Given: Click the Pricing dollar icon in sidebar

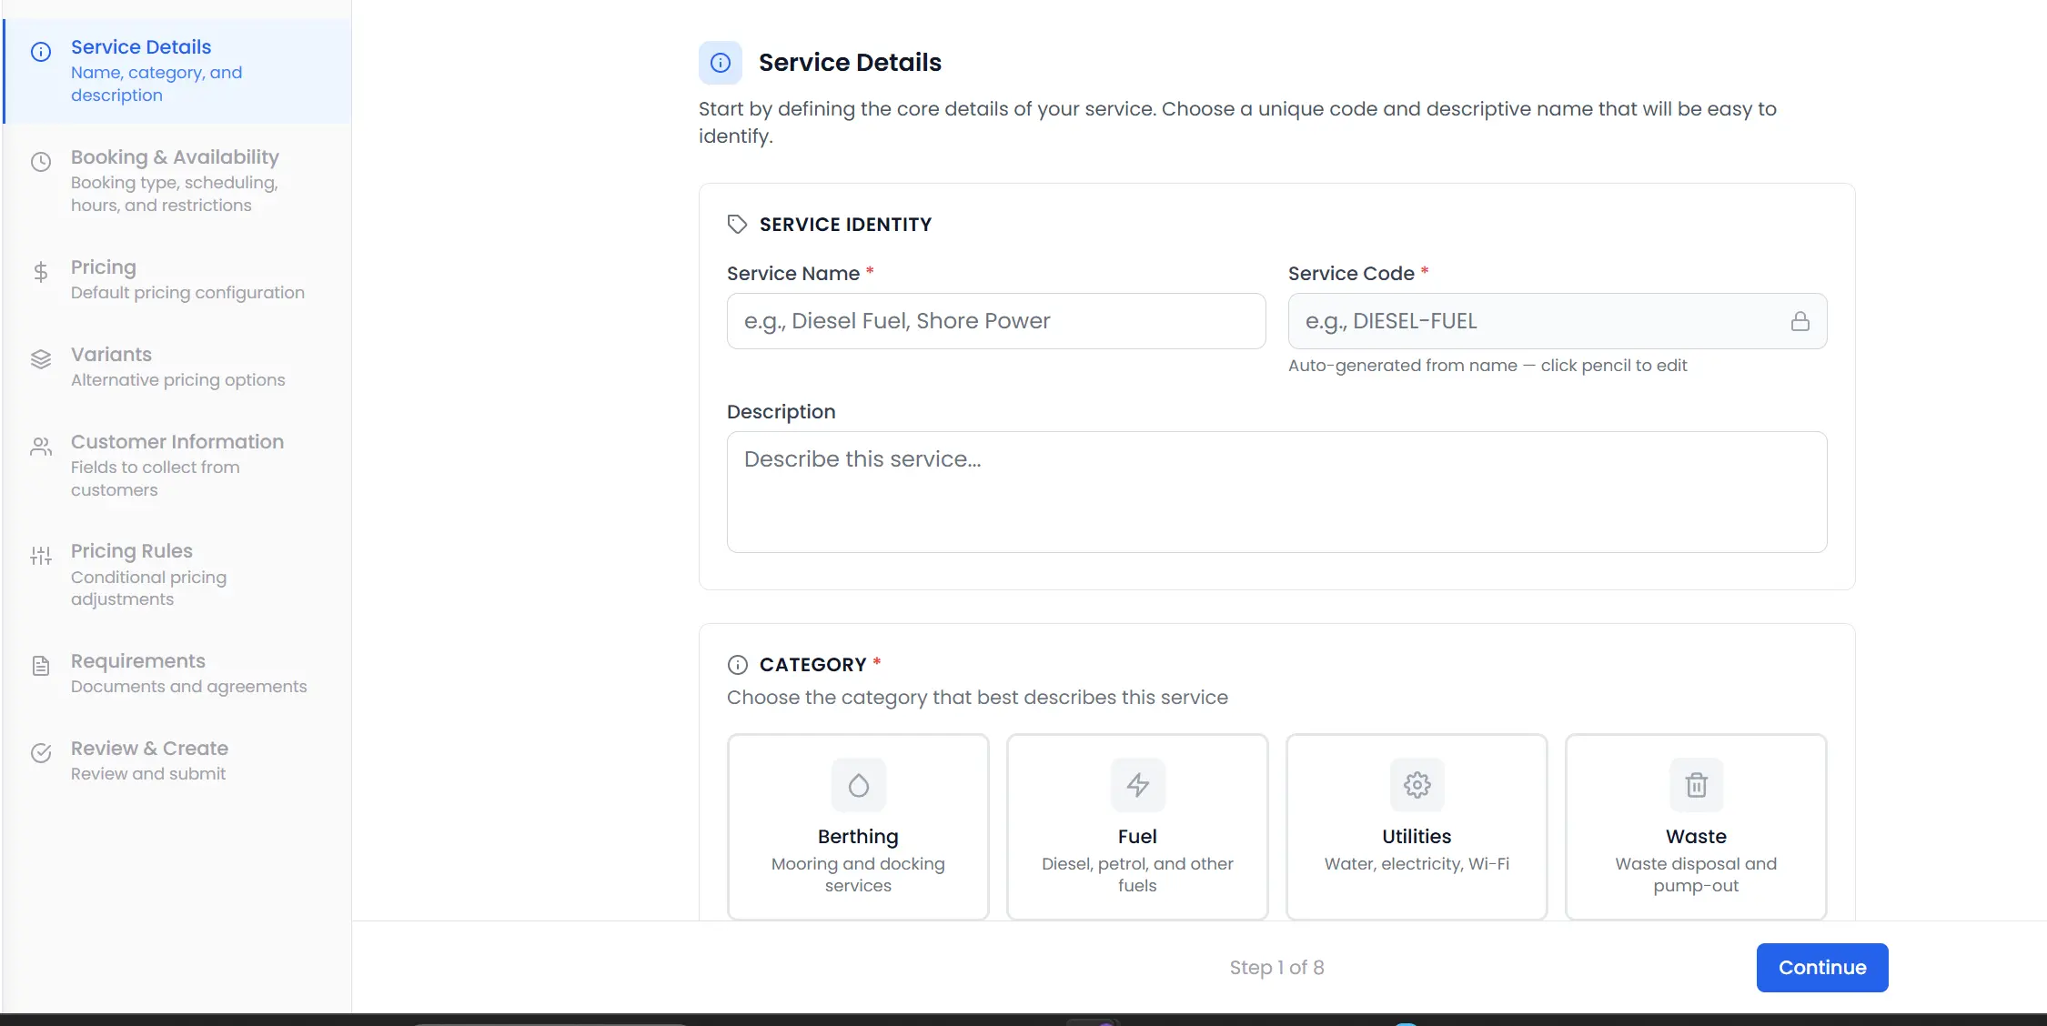Looking at the screenshot, I should [41, 271].
